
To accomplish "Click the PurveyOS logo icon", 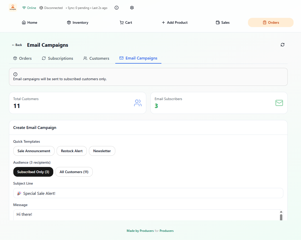I will click(13, 8).
